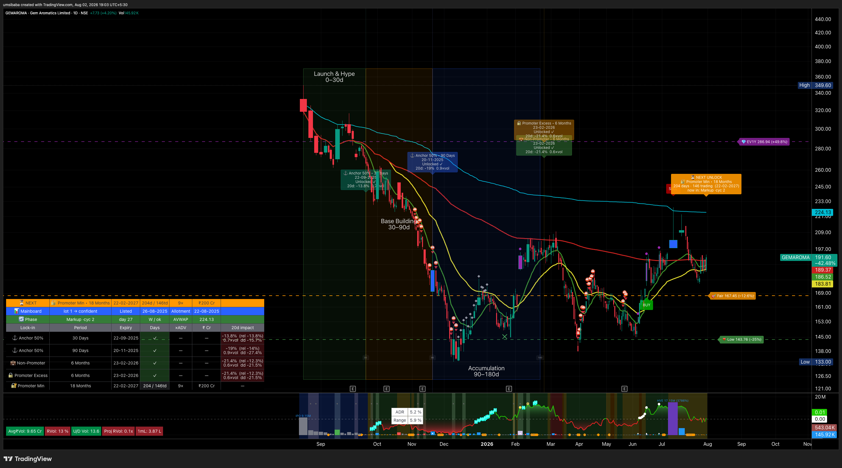Click the red triangle icon on the Low 143.76 label
This screenshot has width=842, height=468.
724,339
